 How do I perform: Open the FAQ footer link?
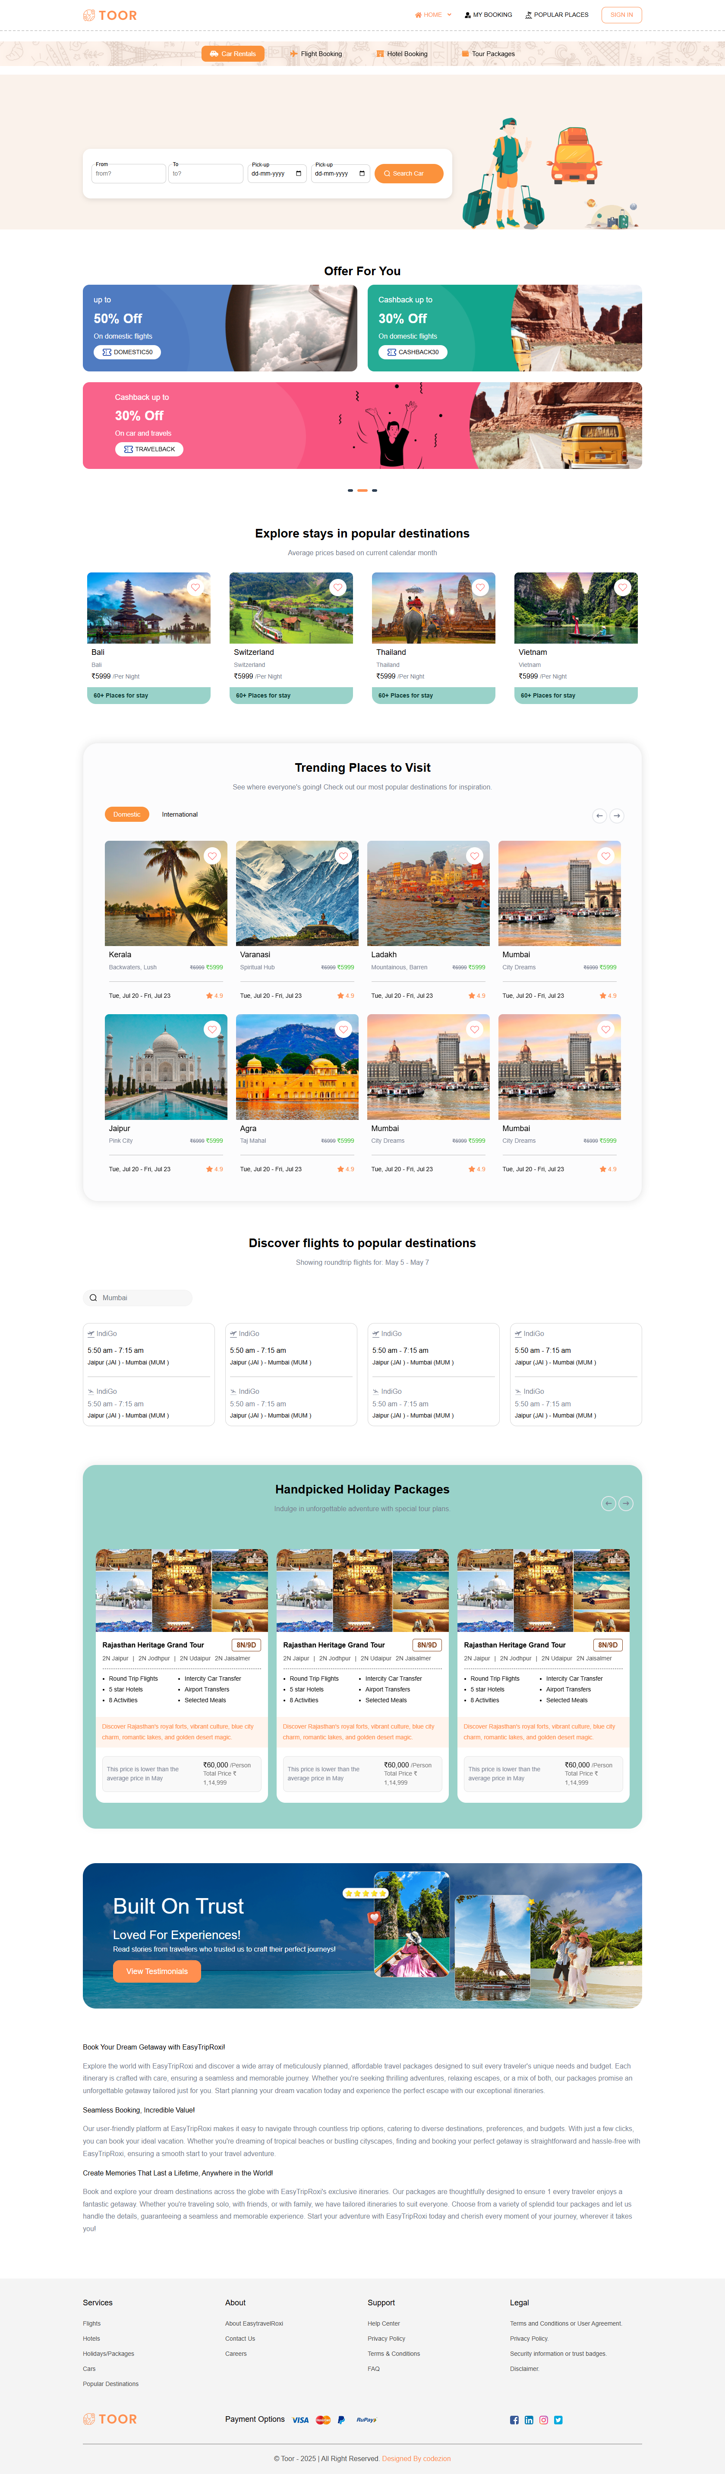click(374, 2369)
